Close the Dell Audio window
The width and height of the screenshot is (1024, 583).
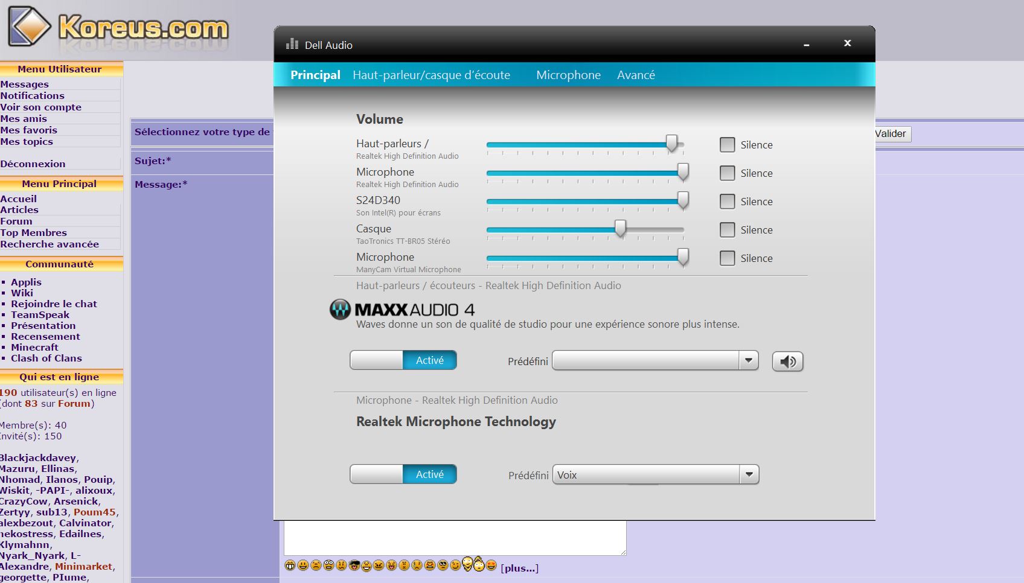point(847,43)
